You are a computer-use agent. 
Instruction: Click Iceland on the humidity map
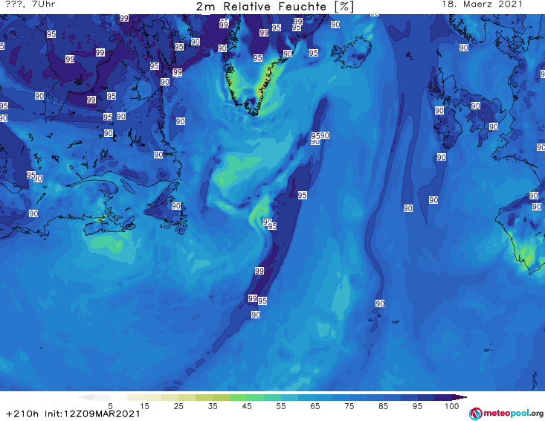[x=352, y=54]
